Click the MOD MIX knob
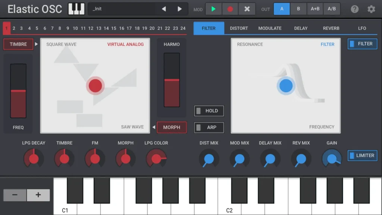382x215 pixels. 239,159
